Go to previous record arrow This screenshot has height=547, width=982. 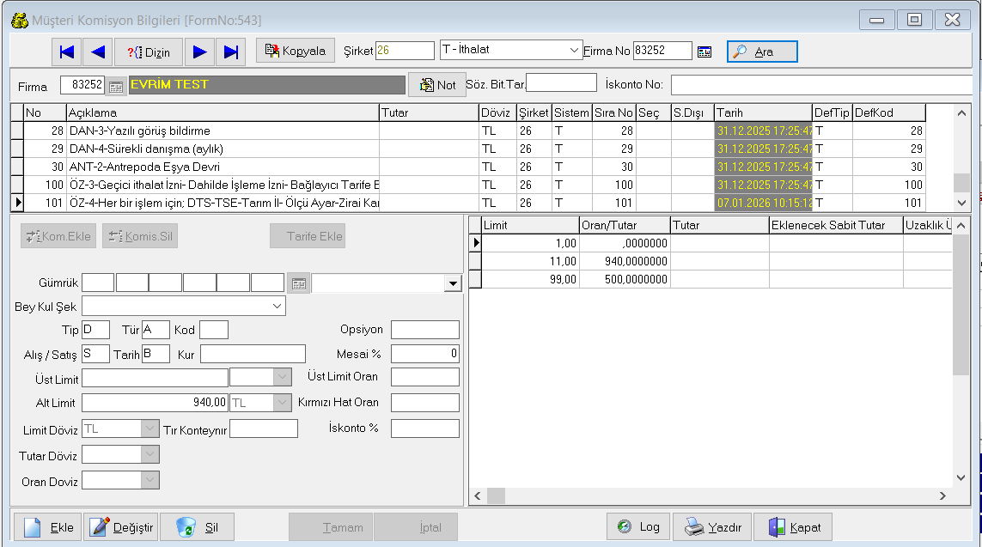point(97,52)
